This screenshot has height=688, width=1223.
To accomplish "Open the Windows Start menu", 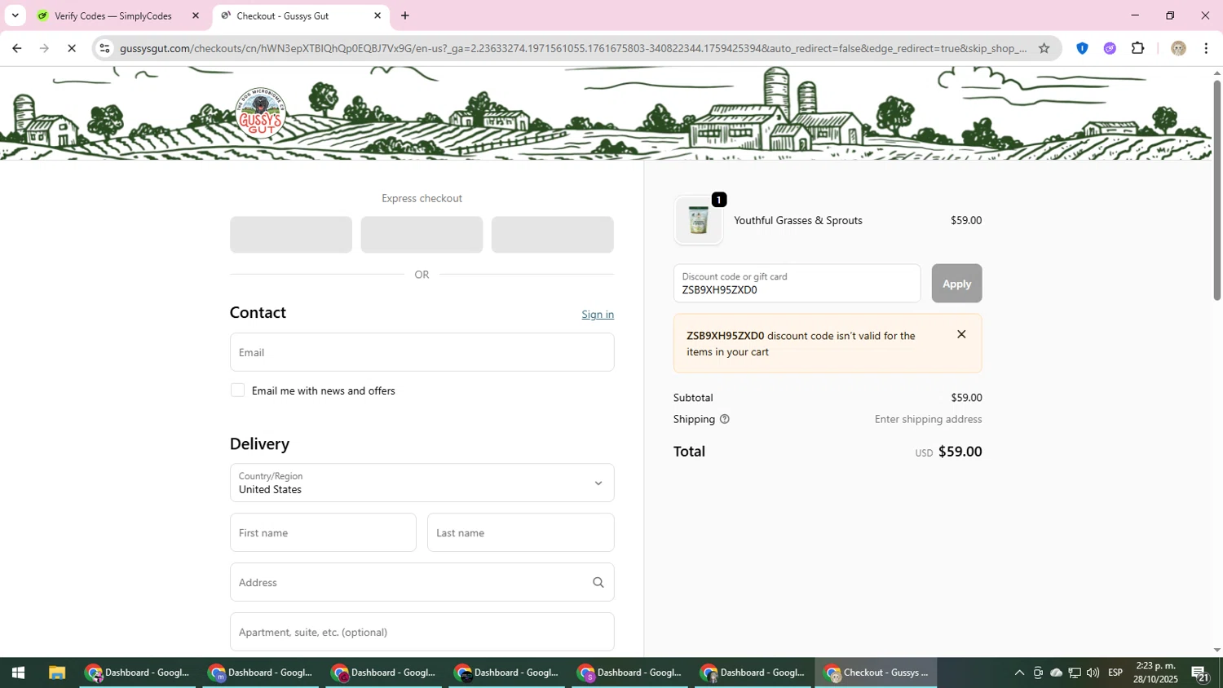I will 18,673.
